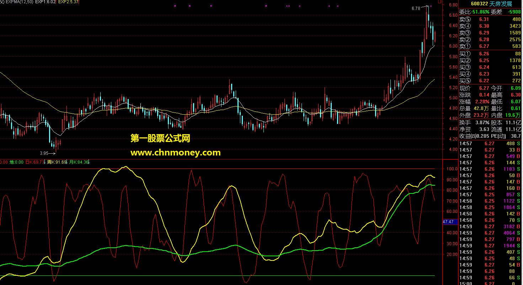Click the small red box icon above the price axis
The height and width of the screenshot is (285, 523).
pos(440,2)
